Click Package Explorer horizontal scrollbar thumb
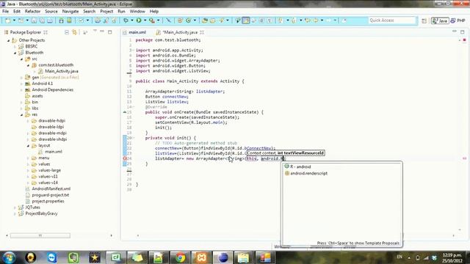 pyautogui.click(x=40, y=236)
